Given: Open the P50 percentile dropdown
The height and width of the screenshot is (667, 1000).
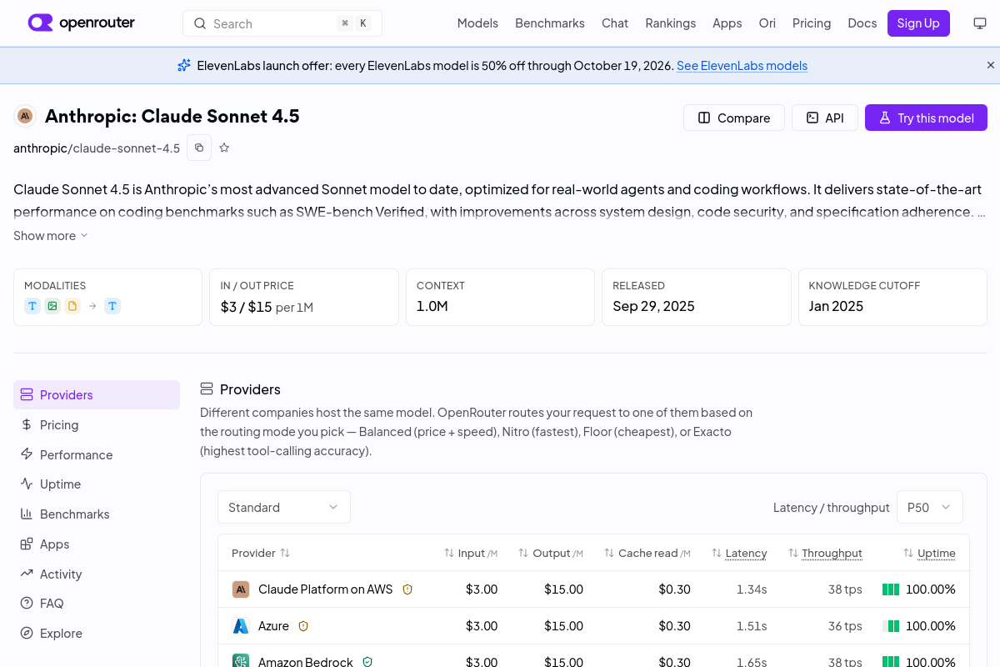Looking at the screenshot, I should pyautogui.click(x=930, y=507).
